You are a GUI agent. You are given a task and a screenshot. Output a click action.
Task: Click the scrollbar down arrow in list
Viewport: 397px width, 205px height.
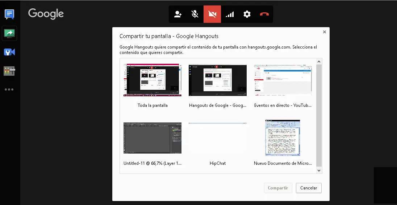click(319, 170)
